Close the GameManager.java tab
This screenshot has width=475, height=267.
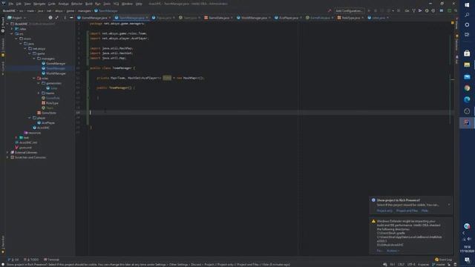(110, 18)
